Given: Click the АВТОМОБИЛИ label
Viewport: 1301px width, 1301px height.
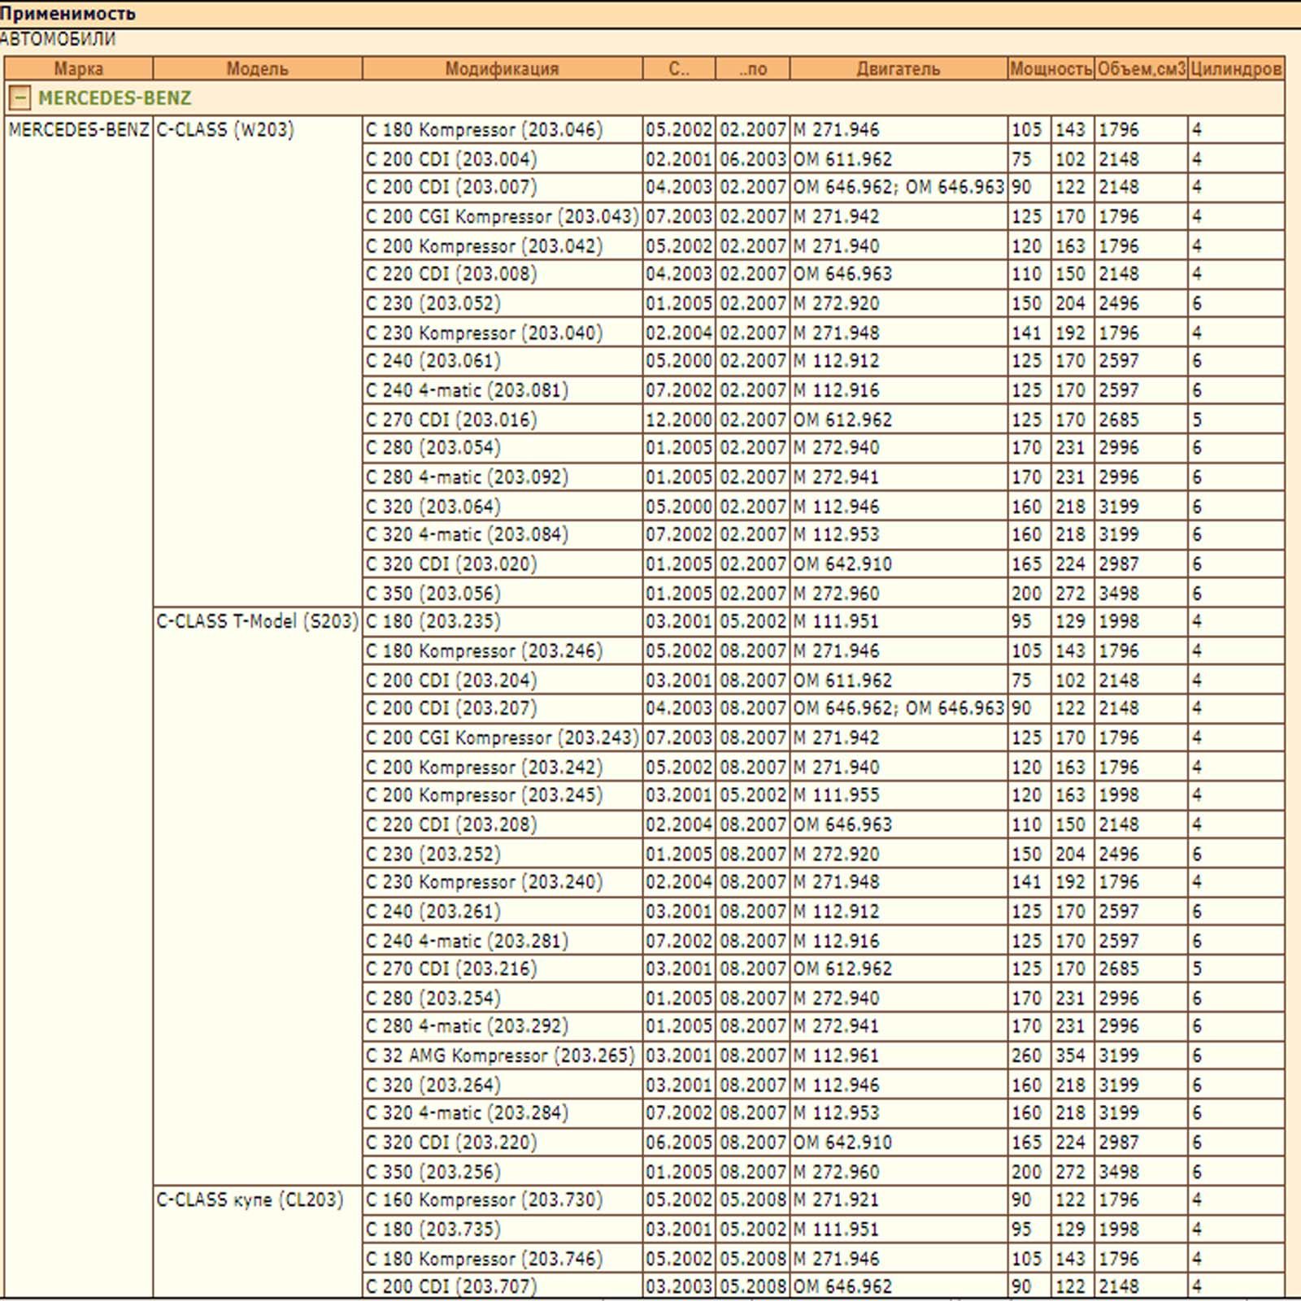Looking at the screenshot, I should 59,39.
